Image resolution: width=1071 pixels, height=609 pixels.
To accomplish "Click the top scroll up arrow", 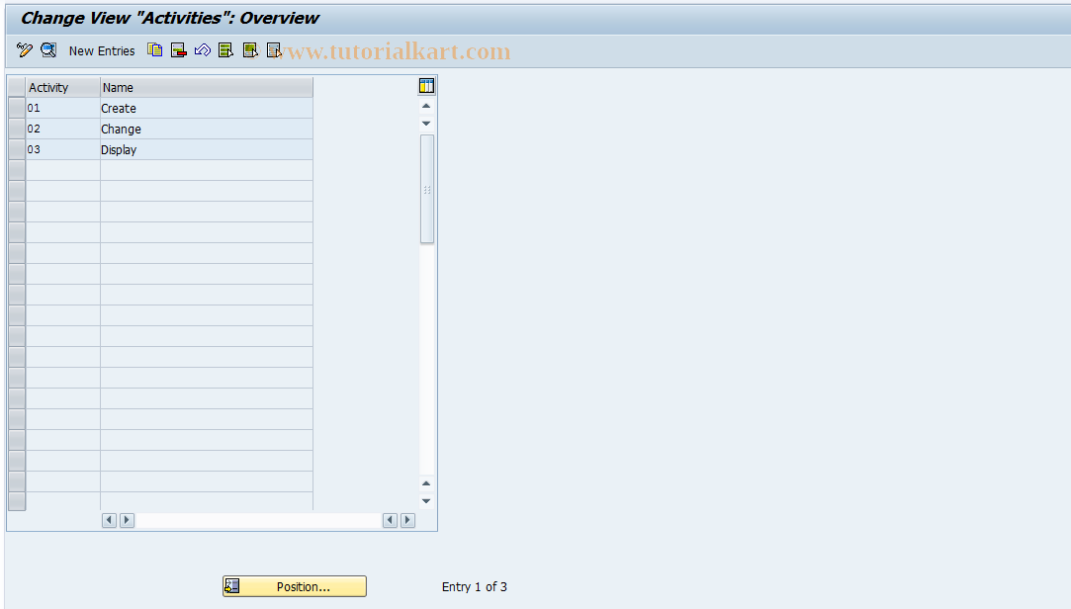I will point(426,106).
